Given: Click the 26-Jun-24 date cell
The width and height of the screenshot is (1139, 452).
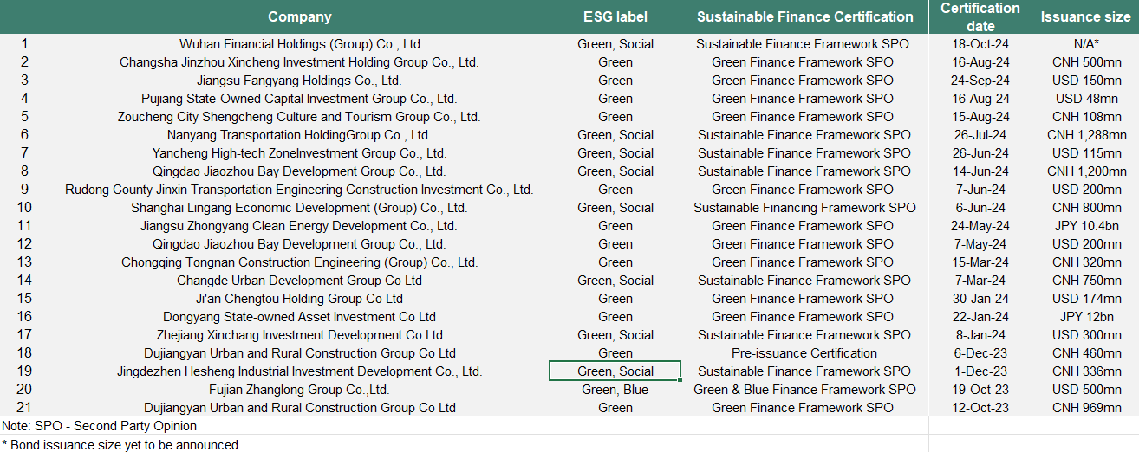Looking at the screenshot, I should click(x=980, y=153).
